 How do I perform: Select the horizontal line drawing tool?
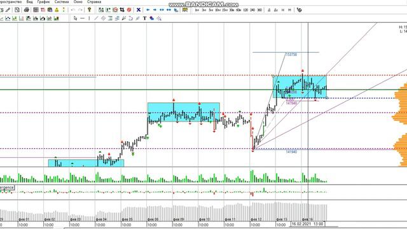(x=82, y=18)
